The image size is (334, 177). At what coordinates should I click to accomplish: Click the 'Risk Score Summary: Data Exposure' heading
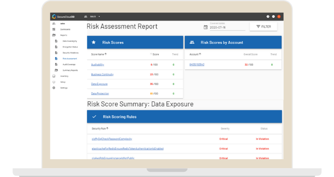[x=140, y=104]
